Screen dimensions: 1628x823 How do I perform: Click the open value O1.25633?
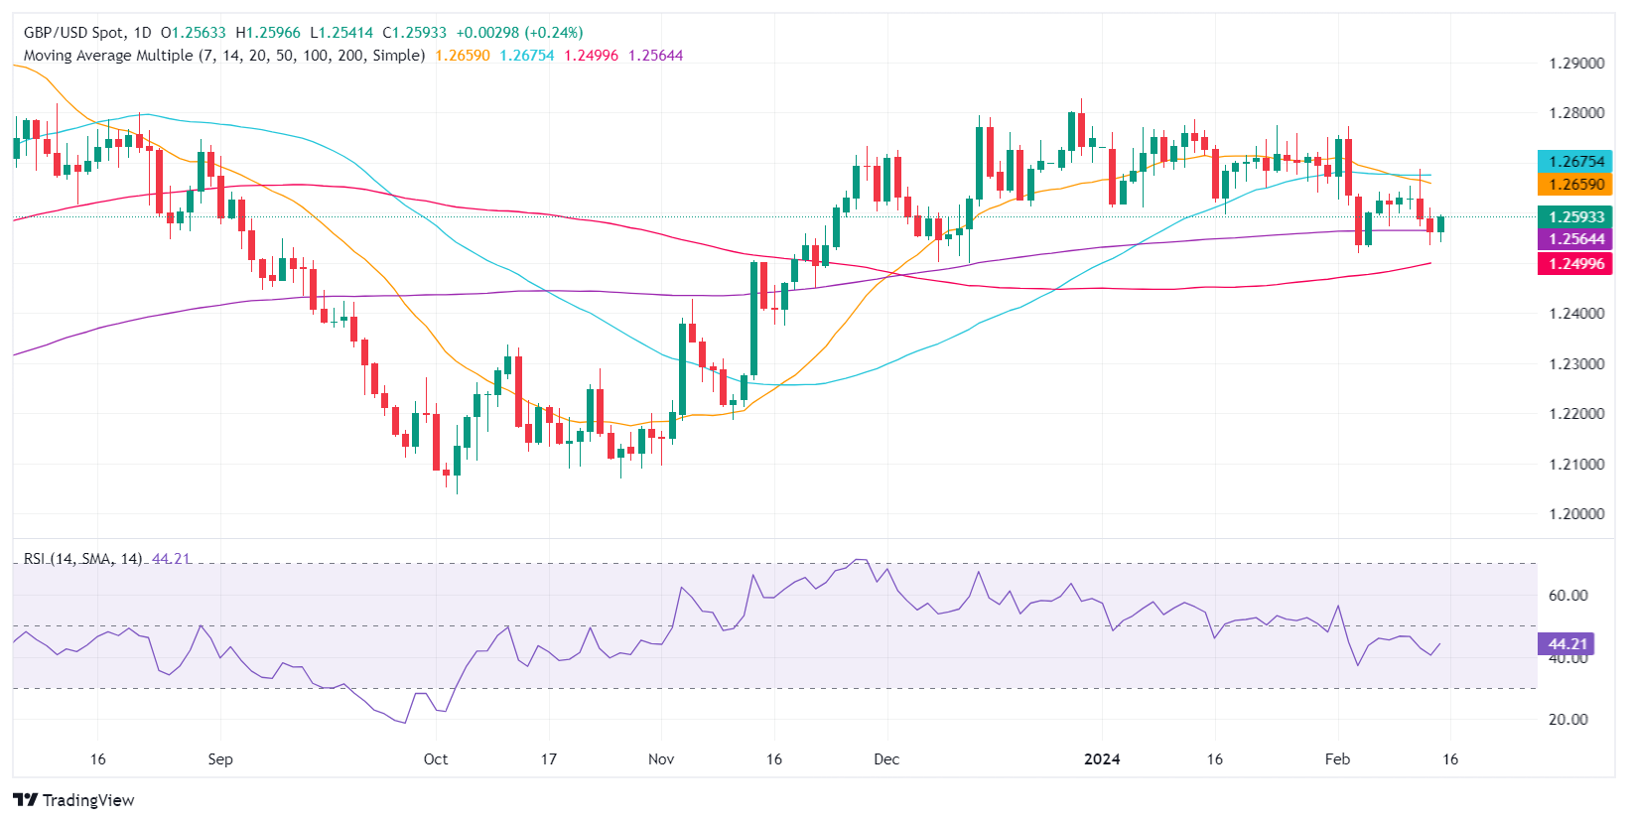click(194, 33)
